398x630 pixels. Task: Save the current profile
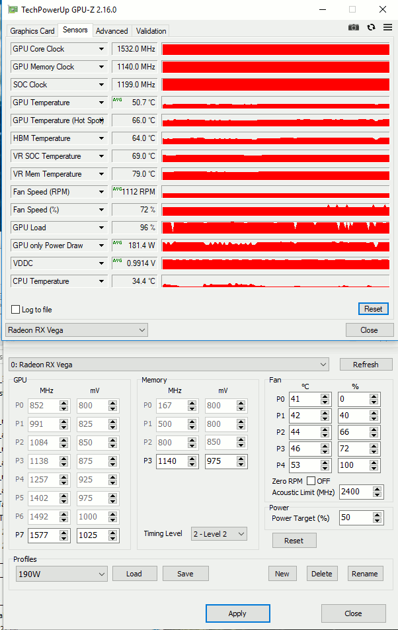tap(185, 574)
